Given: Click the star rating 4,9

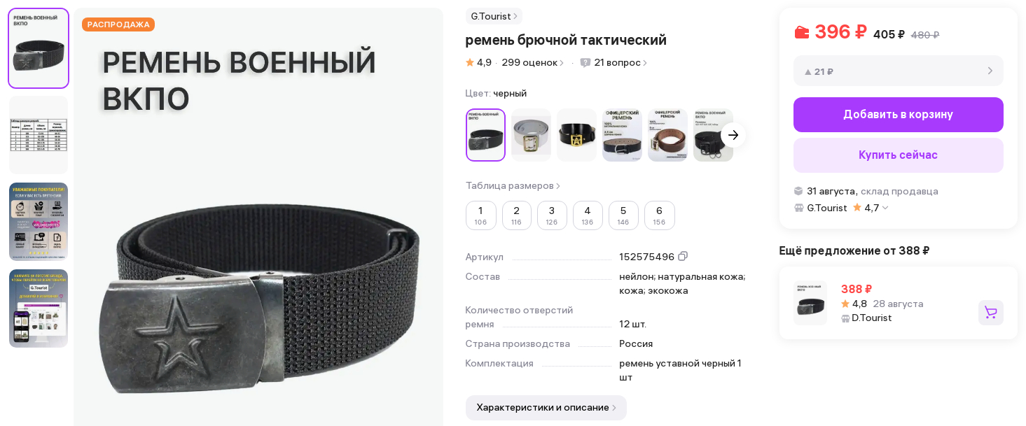Looking at the screenshot, I should pos(478,62).
